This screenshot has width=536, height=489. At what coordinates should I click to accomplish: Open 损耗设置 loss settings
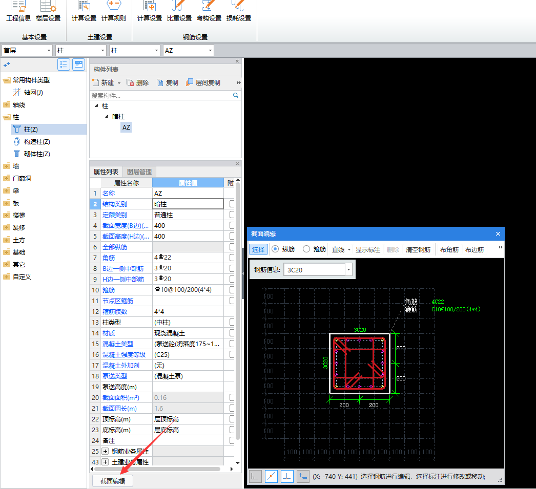coord(239,11)
